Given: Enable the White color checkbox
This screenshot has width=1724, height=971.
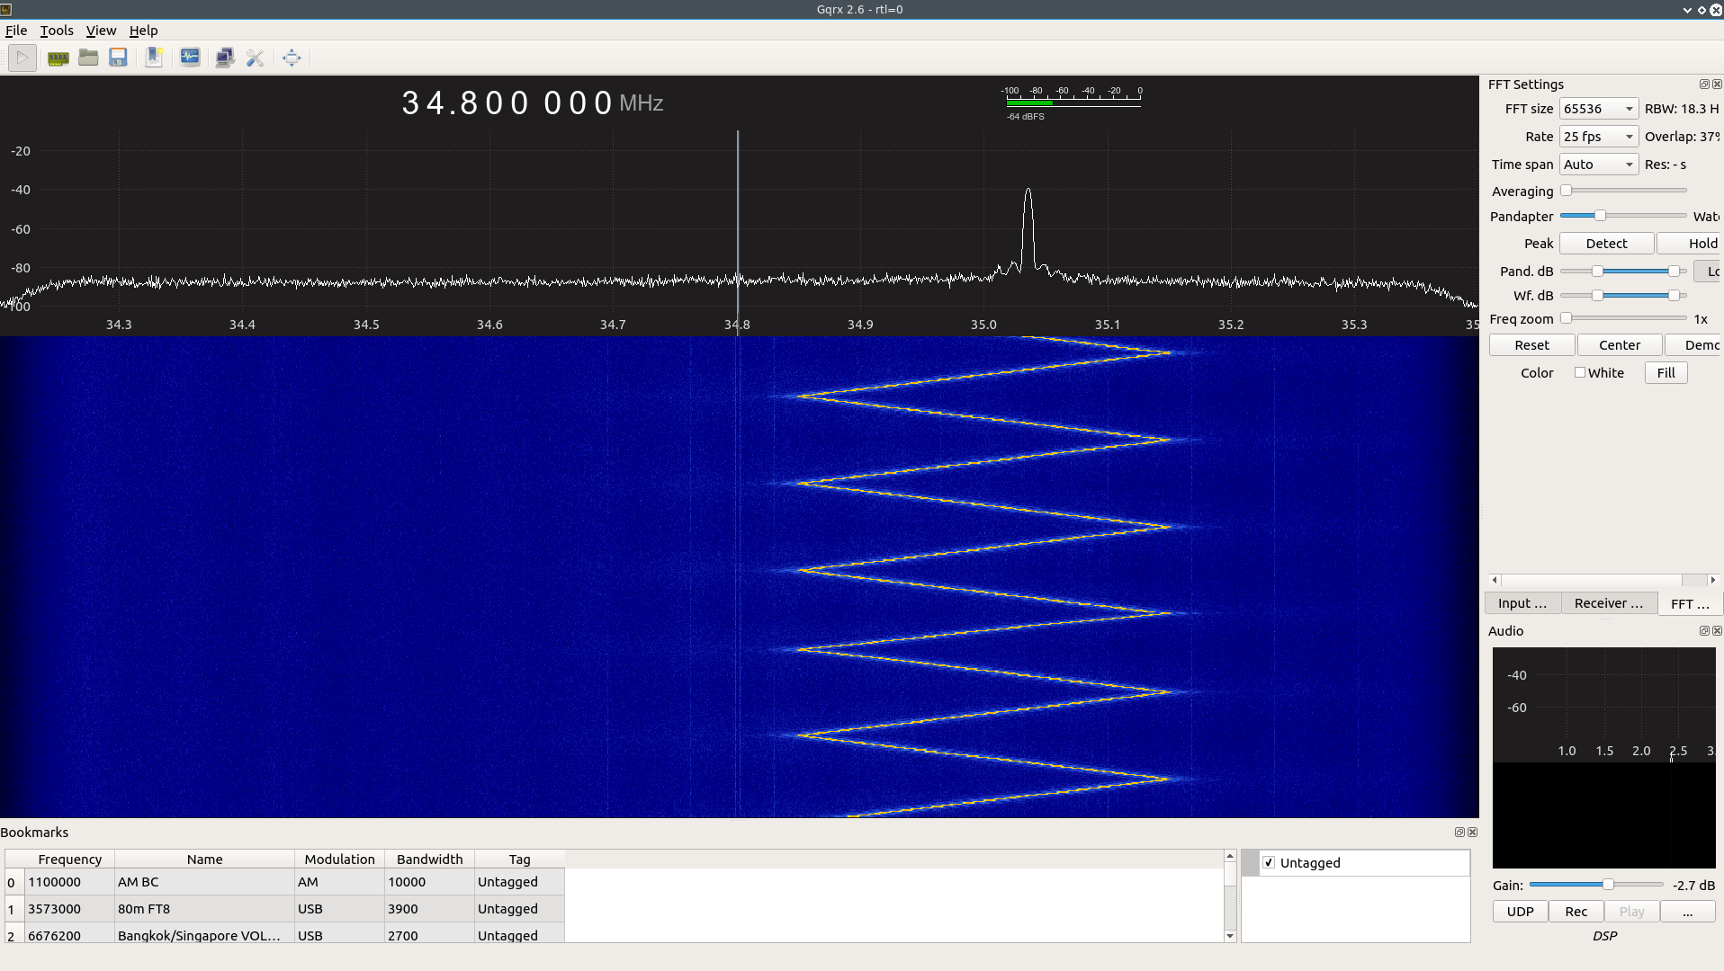Looking at the screenshot, I should 1580,373.
